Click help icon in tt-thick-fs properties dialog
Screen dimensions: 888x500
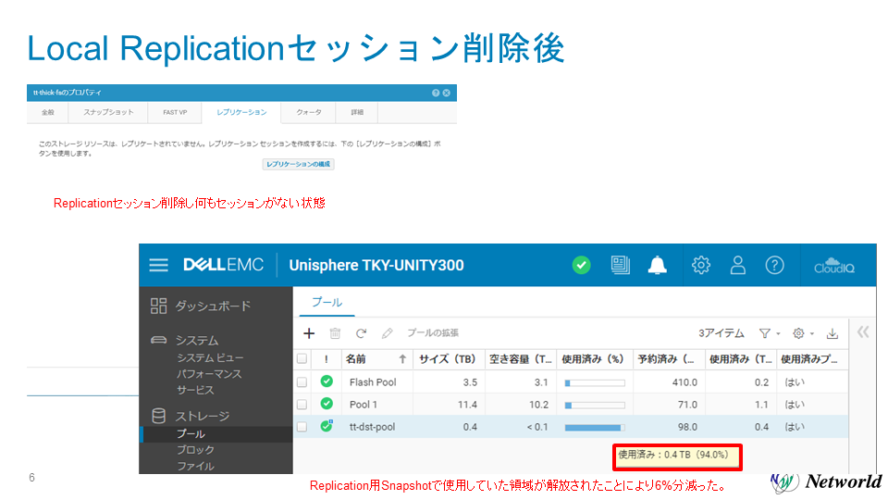(436, 93)
